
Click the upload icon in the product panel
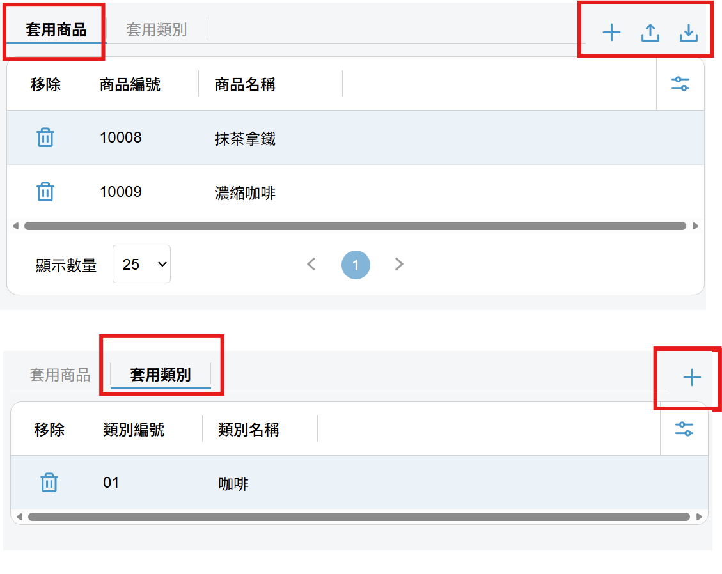(650, 33)
